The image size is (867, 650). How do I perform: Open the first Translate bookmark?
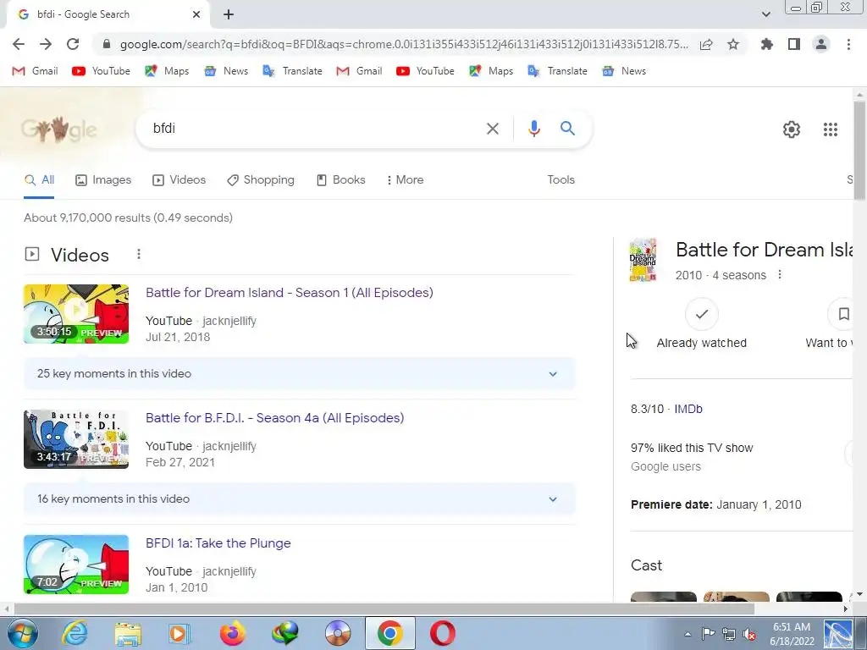point(292,71)
